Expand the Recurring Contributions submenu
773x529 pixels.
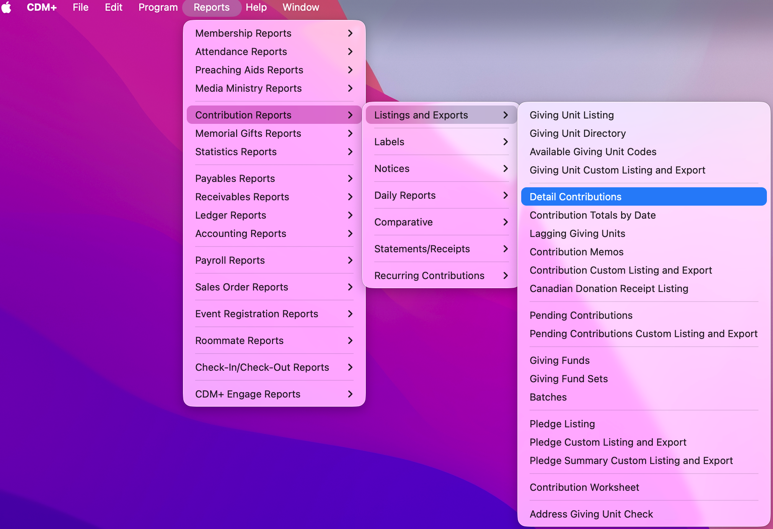click(441, 276)
